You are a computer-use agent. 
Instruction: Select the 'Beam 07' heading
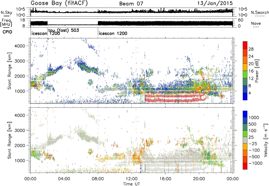click(x=131, y=4)
